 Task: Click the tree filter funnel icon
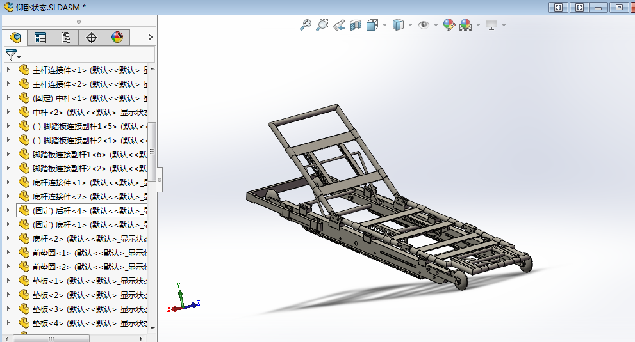tap(12, 55)
